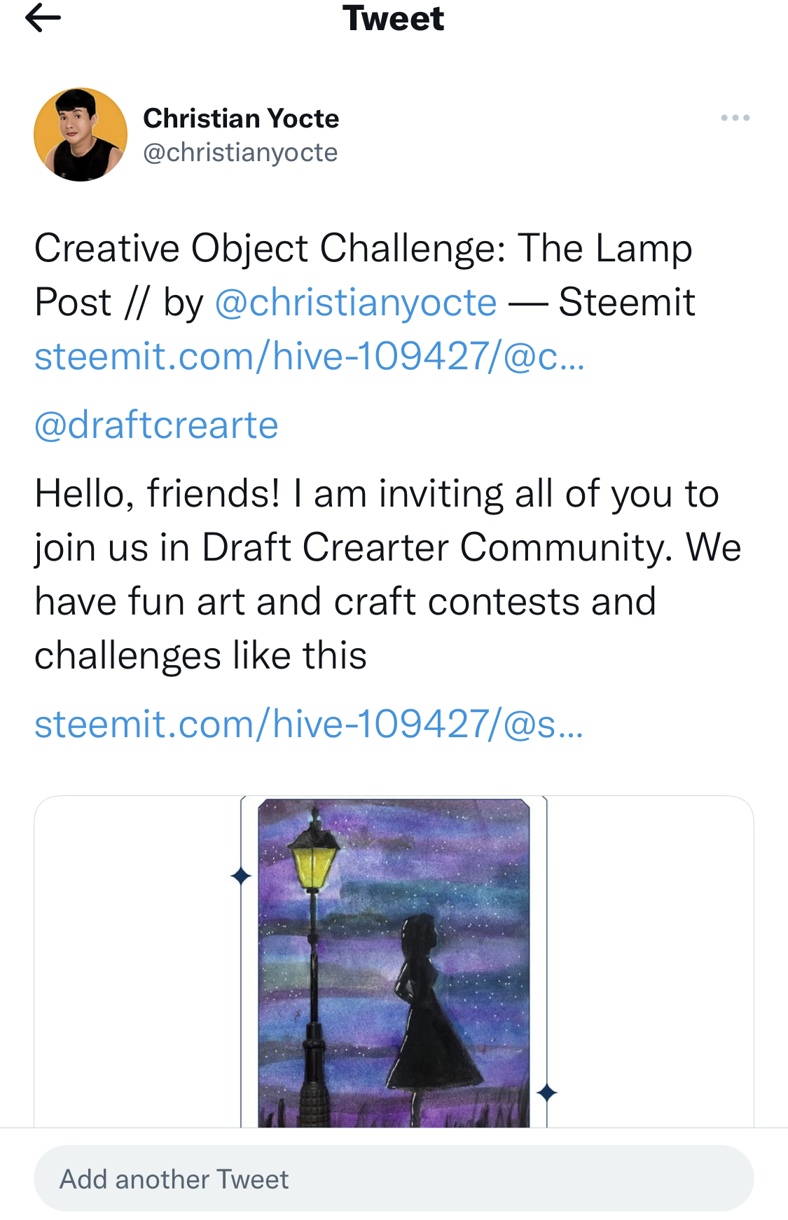Open Christian Yocte's profile picture

81,135
